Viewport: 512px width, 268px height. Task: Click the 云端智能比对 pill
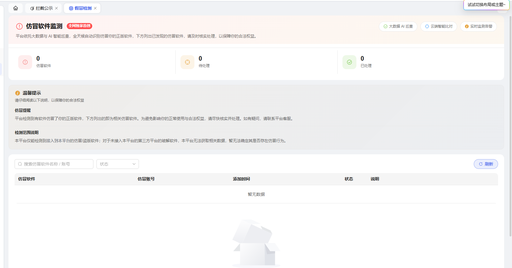click(x=439, y=26)
